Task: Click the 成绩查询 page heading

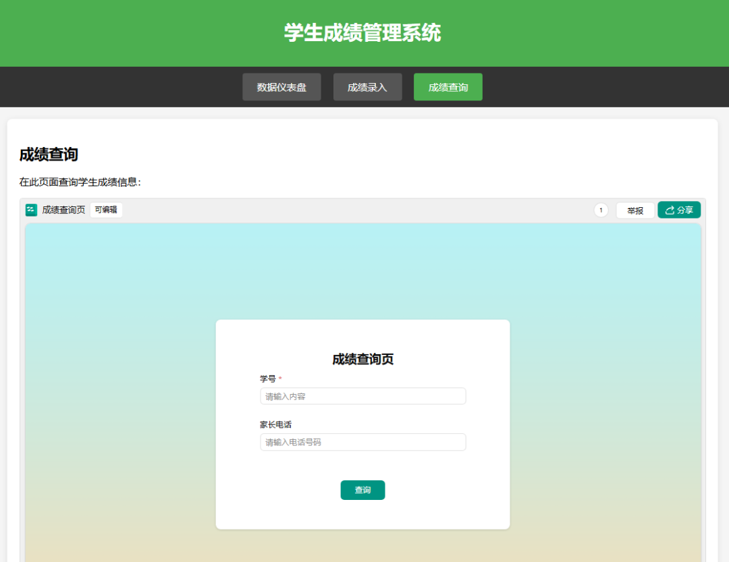Action: tap(48, 154)
